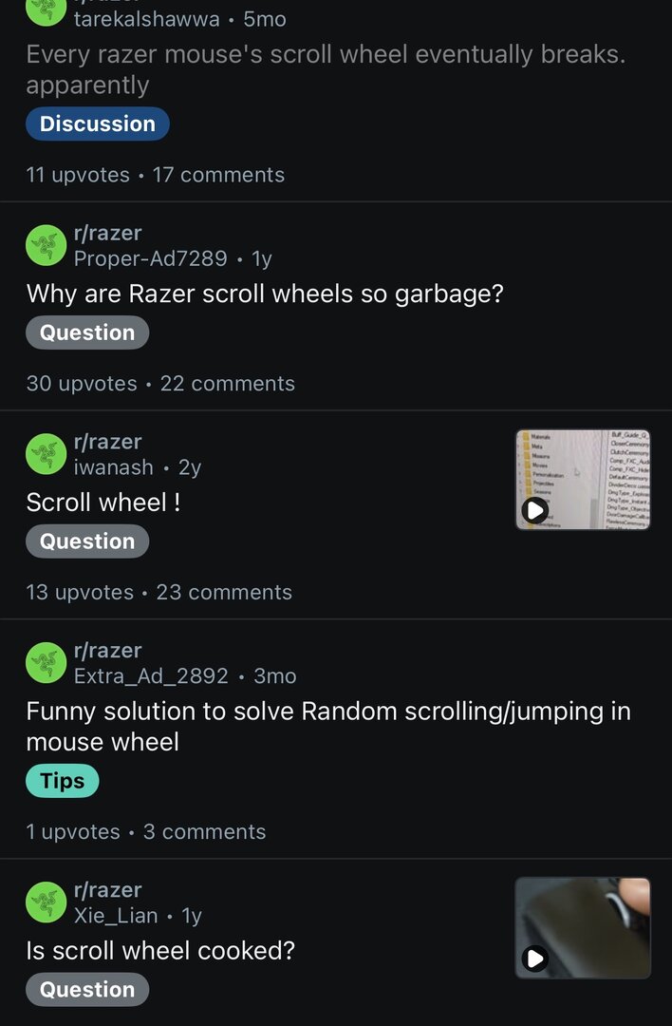The width and height of the screenshot is (672, 1026).
Task: Go to r/razer from the Extra_Ad_2892 post
Action: [x=107, y=651]
